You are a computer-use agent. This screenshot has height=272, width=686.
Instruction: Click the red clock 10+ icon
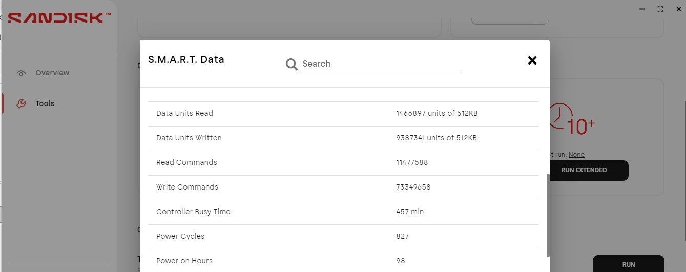click(571, 119)
